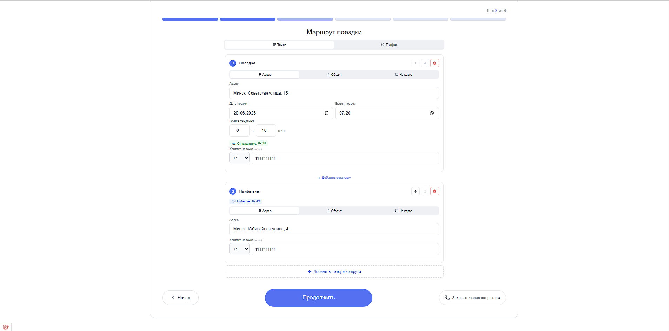Open calendar picker in Дата подачи field
669x331 pixels.
[x=327, y=113]
